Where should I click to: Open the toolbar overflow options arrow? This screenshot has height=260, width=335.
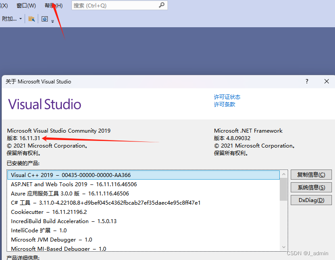pyautogui.click(x=53, y=21)
